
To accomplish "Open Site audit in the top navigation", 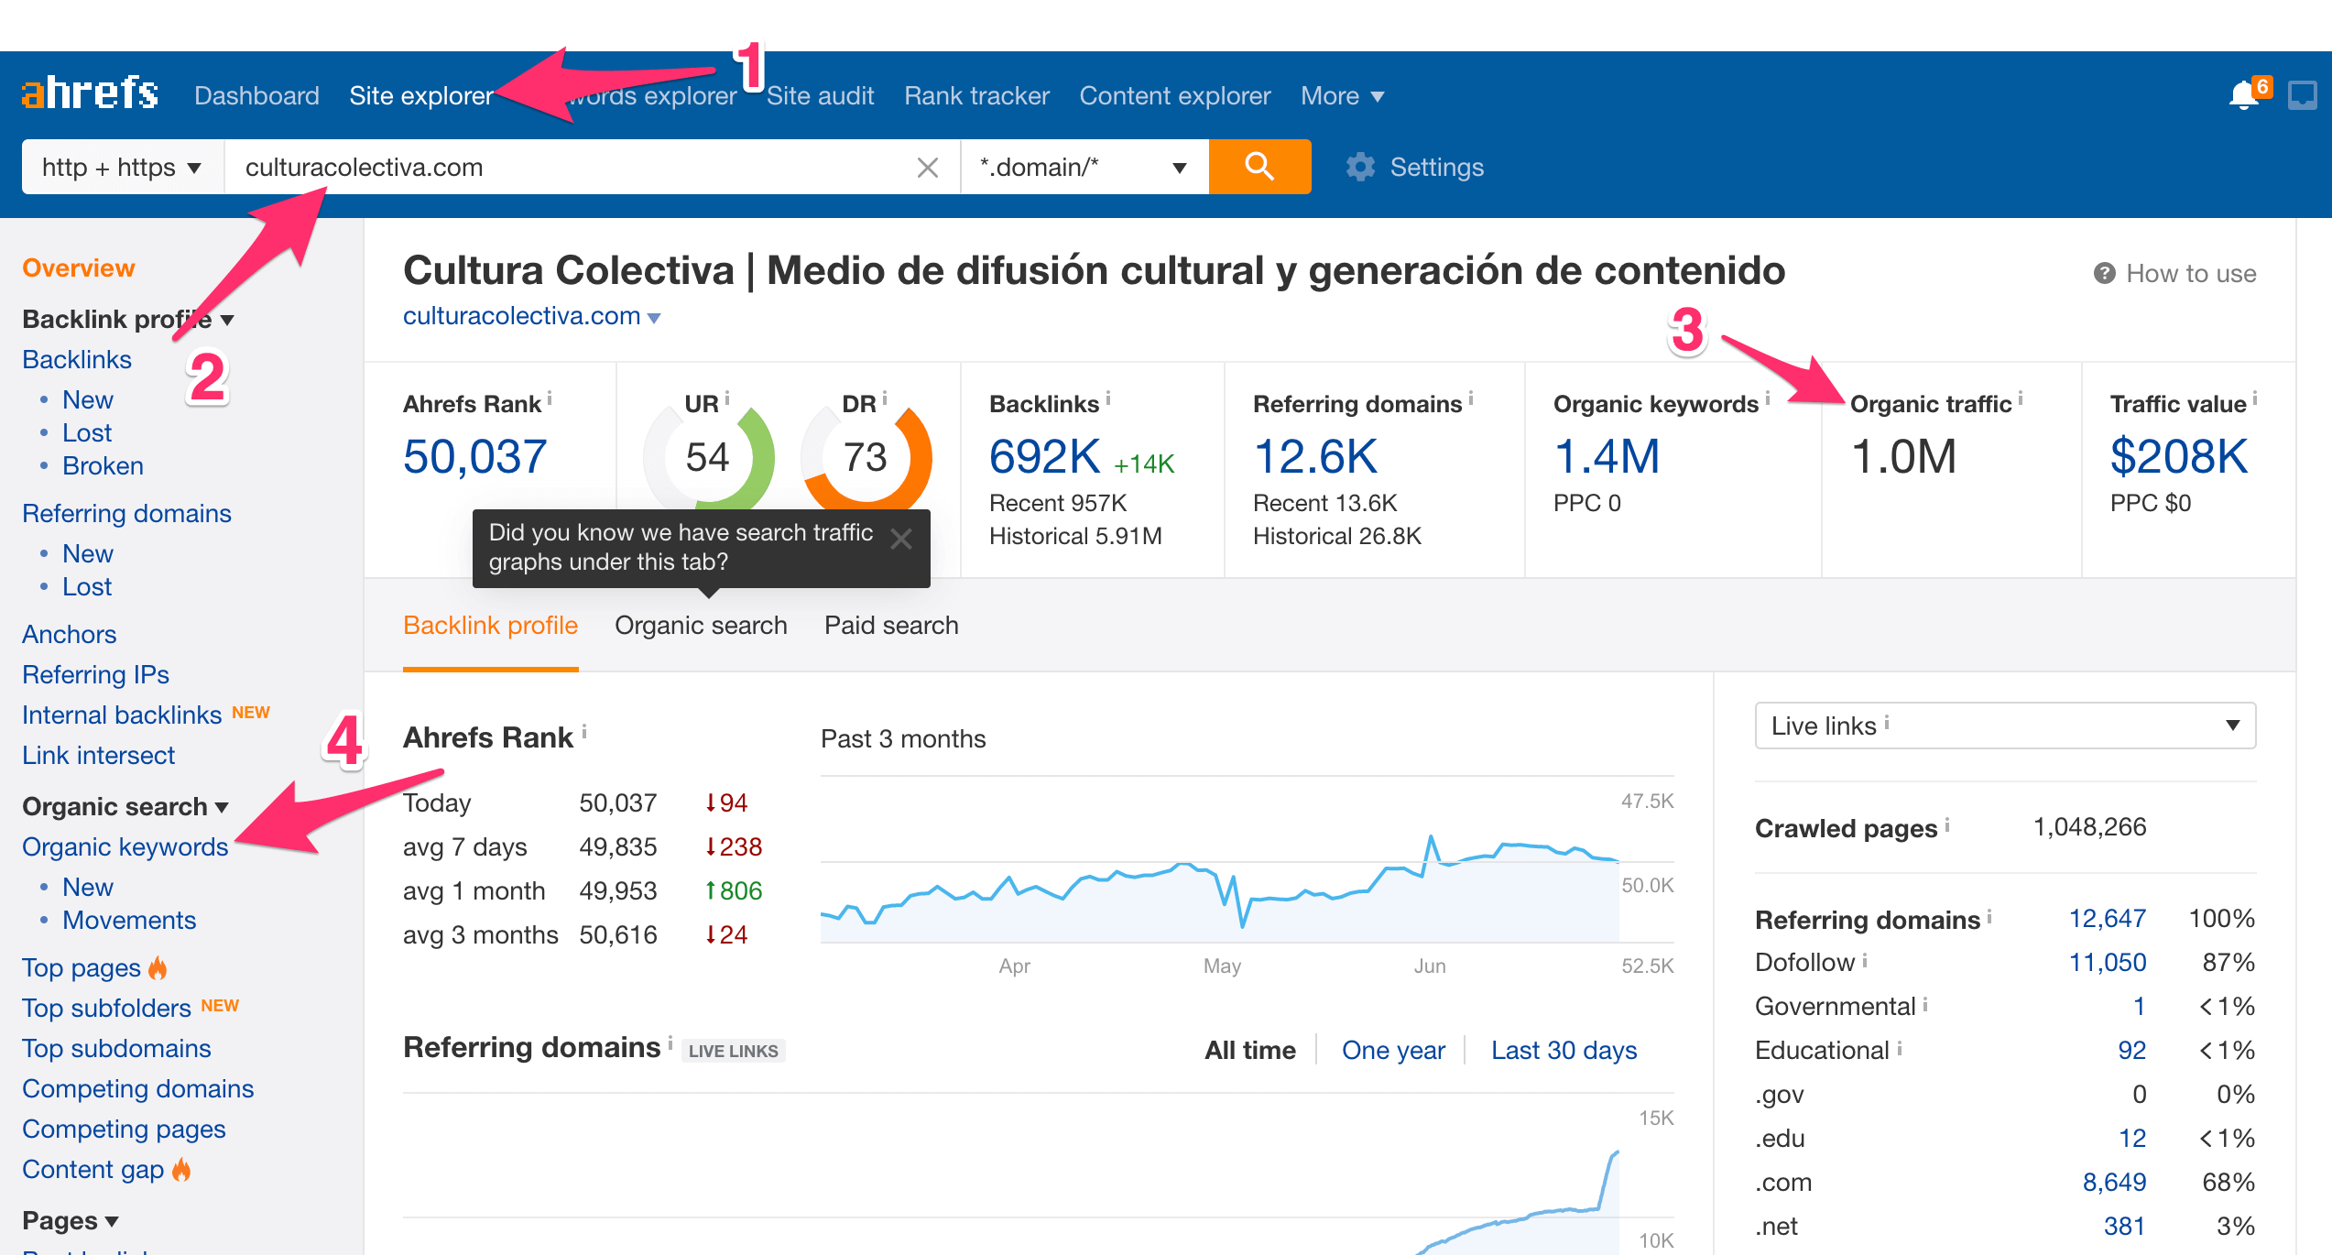I will (x=821, y=95).
